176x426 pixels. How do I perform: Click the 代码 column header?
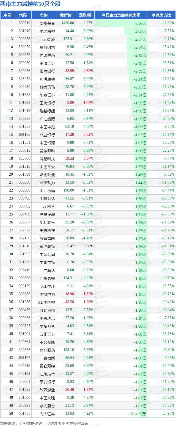coord(23,15)
